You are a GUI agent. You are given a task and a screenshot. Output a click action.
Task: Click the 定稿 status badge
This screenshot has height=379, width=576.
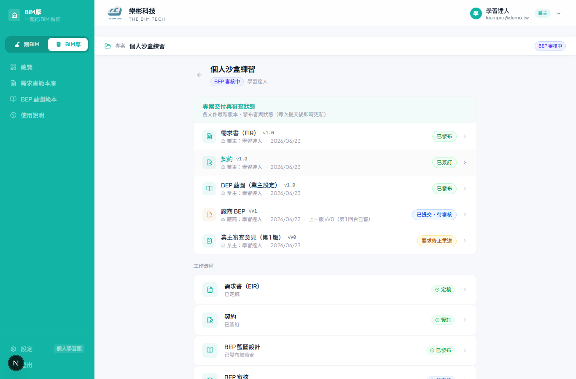(443, 290)
